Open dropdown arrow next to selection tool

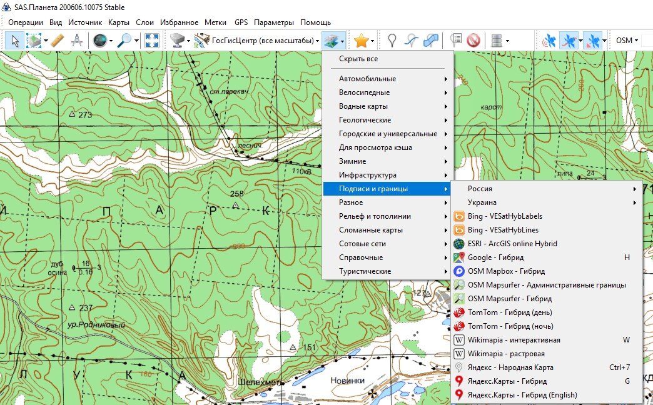point(46,41)
